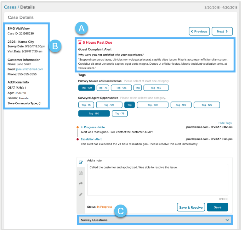This screenshot has width=245, height=230.
Task: Enable Tag - 100 under Surveyed Agent Opportunities
Action: click(x=181, y=105)
